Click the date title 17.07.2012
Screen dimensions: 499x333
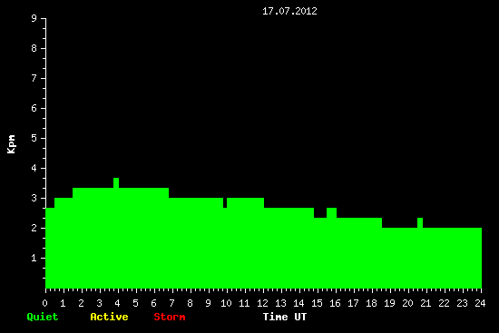coord(289,11)
